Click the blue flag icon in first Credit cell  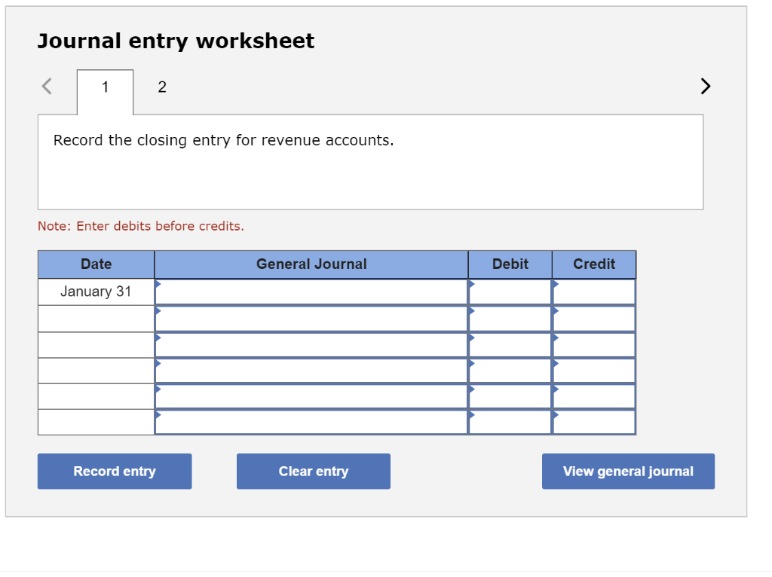click(556, 285)
